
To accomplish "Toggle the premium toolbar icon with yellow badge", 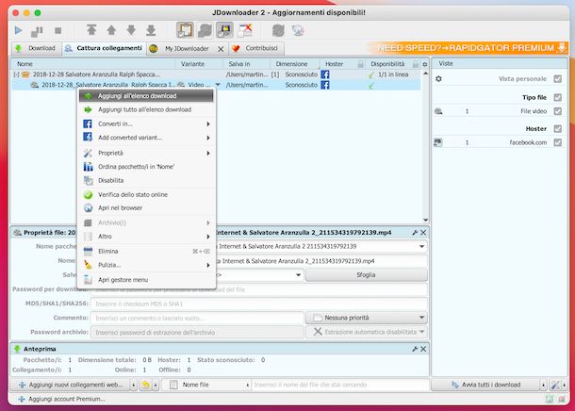I will (224, 30).
